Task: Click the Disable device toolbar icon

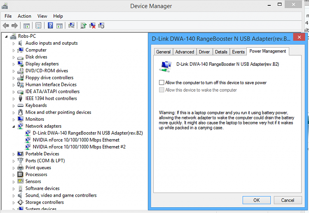Action: pos(101,25)
